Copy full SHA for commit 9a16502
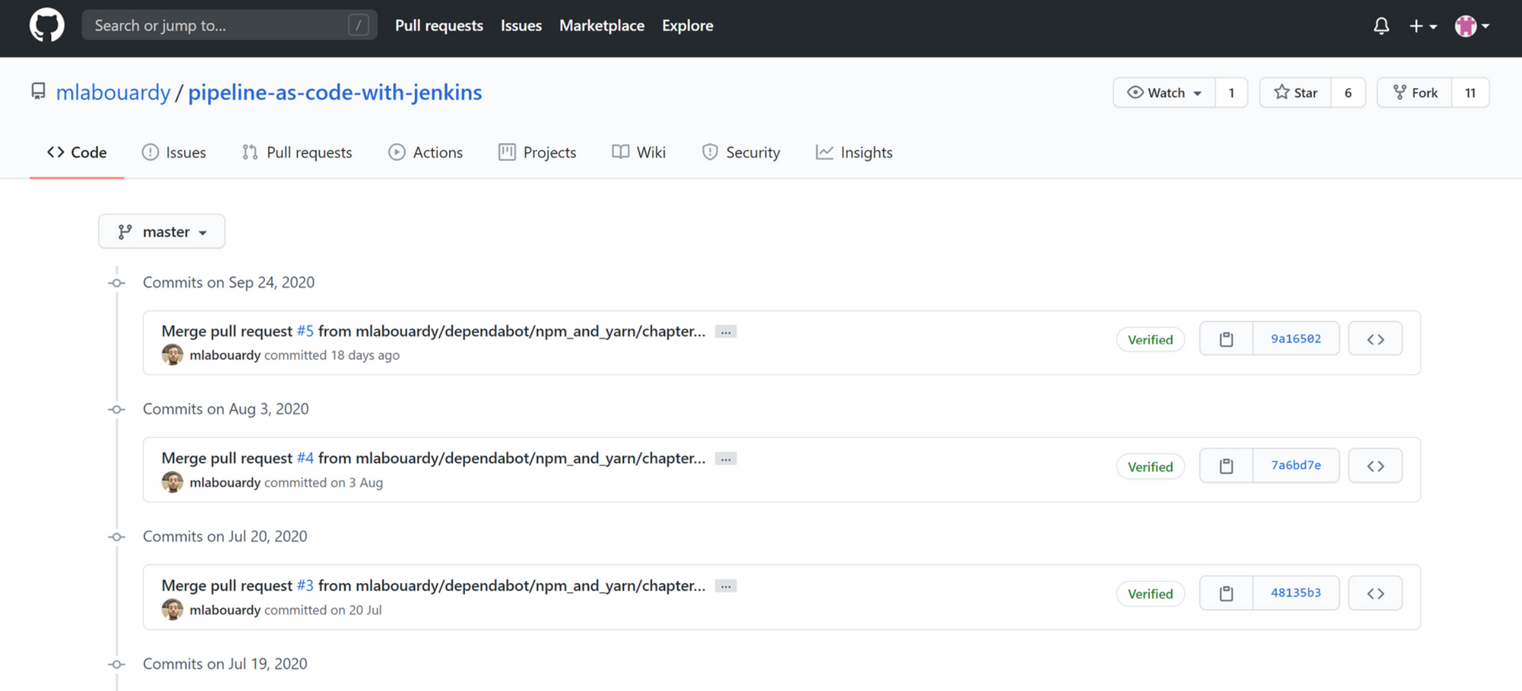Viewport: 1522px width, 691px height. tap(1226, 339)
